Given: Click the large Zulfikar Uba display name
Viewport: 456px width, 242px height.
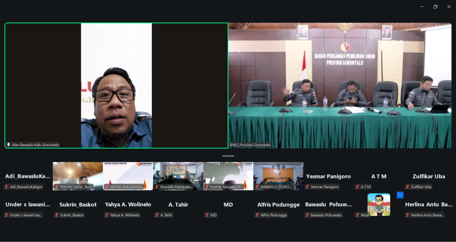Looking at the screenshot, I should [x=429, y=176].
